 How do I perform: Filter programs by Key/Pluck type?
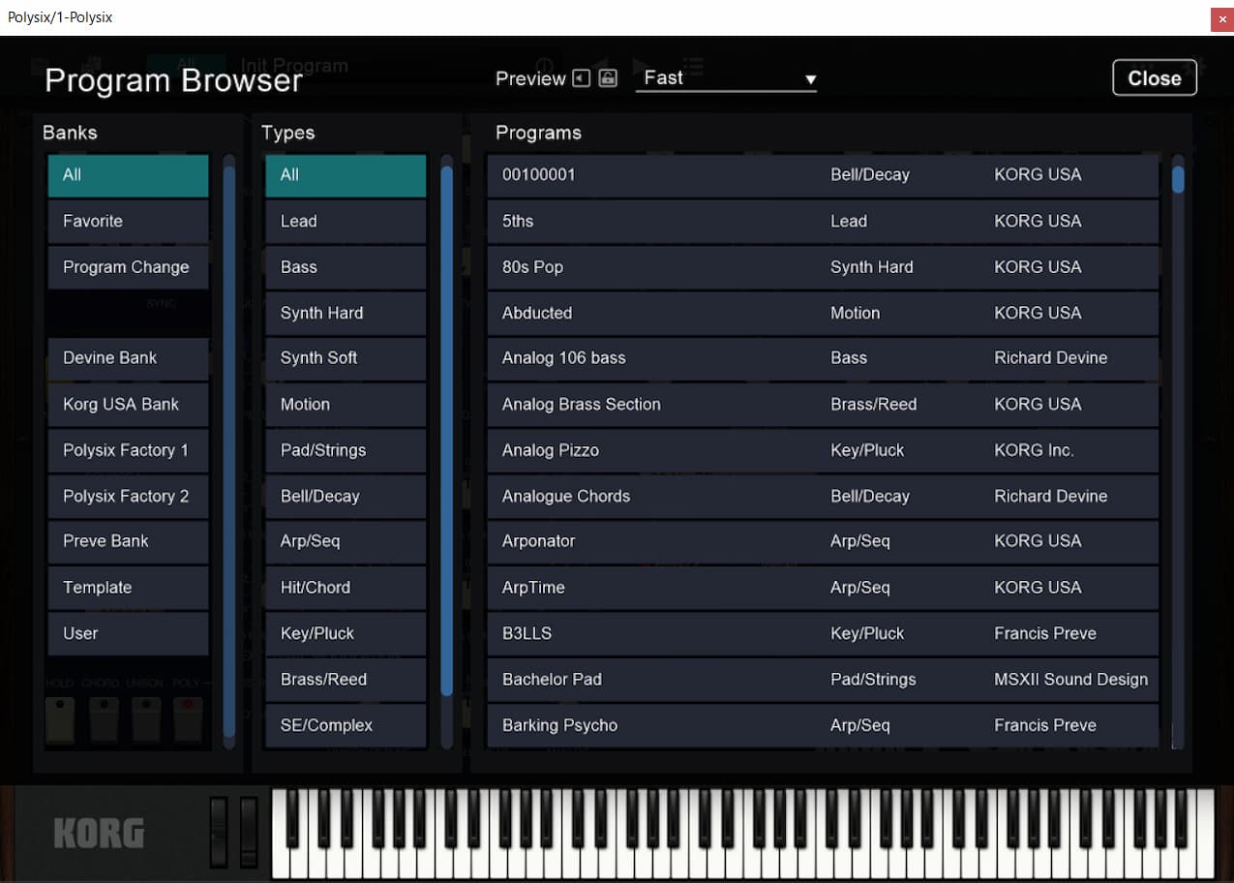point(346,633)
